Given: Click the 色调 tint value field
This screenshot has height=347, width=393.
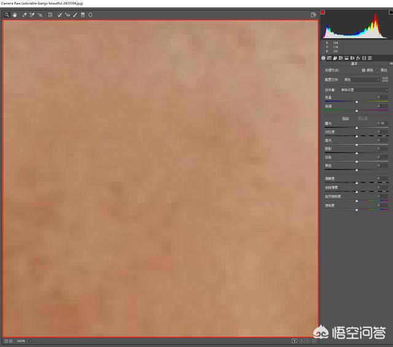Looking at the screenshot, I should pos(382,106).
